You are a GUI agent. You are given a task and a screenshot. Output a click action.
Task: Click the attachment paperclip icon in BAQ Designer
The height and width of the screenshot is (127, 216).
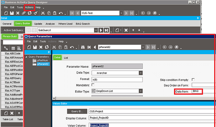[24, 13]
